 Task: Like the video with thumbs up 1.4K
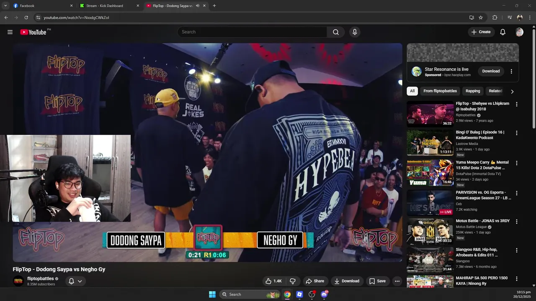(x=273, y=281)
